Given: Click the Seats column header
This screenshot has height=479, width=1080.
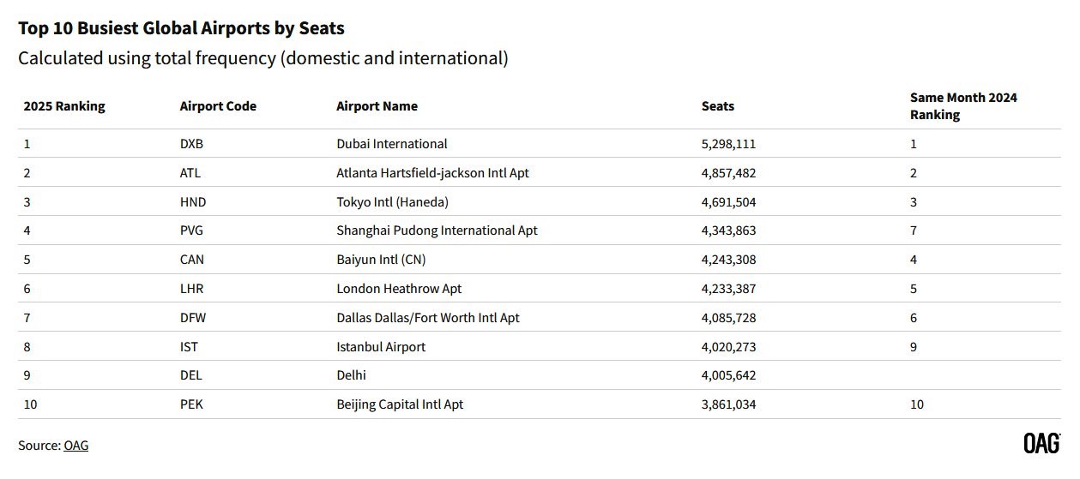Looking at the screenshot, I should (x=718, y=106).
